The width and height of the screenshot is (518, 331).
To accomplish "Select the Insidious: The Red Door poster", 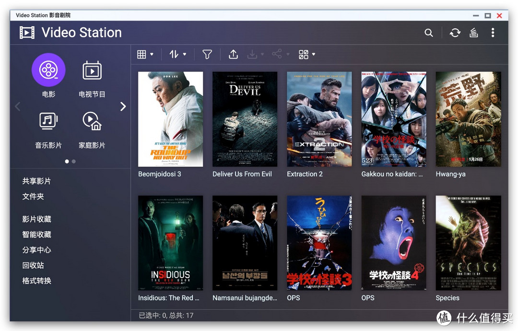I will (x=170, y=243).
